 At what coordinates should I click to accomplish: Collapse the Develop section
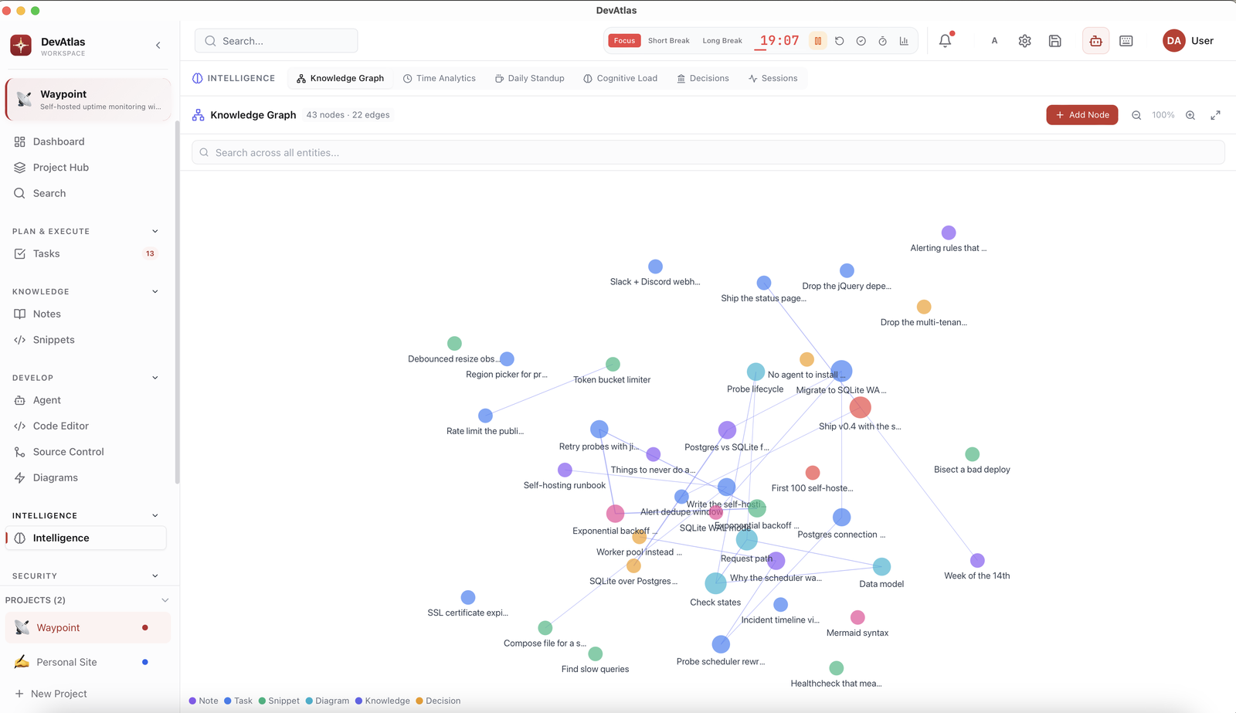155,378
